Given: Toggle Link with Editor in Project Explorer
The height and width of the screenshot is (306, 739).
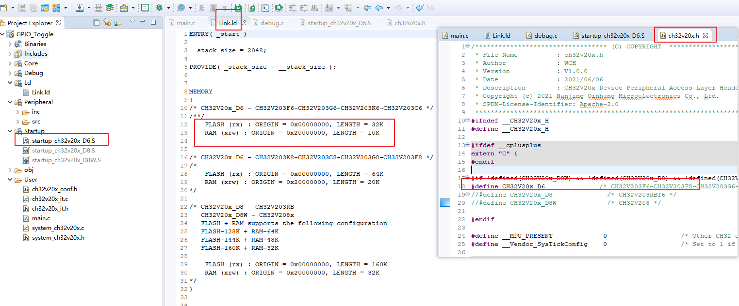Looking at the screenshot, I should (x=106, y=22).
